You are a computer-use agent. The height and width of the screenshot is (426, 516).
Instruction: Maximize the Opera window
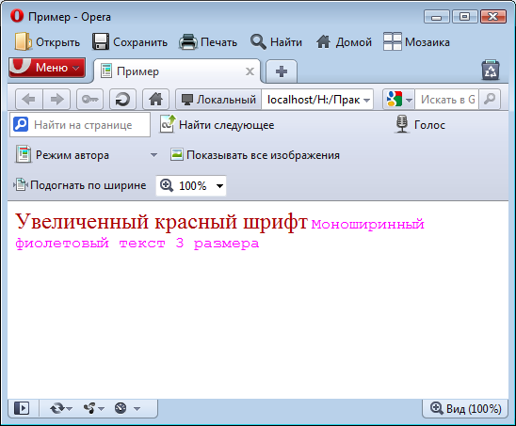pos(464,16)
